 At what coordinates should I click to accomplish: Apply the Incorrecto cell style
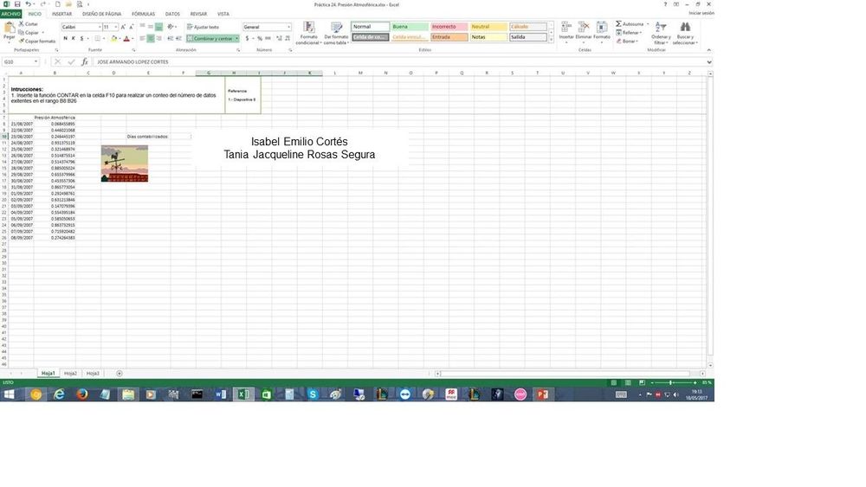click(x=449, y=27)
